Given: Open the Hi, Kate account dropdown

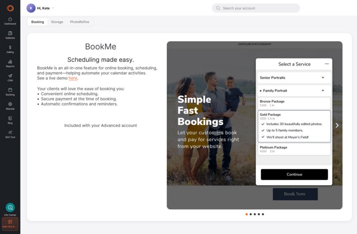Looking at the screenshot, I should tap(46, 8).
